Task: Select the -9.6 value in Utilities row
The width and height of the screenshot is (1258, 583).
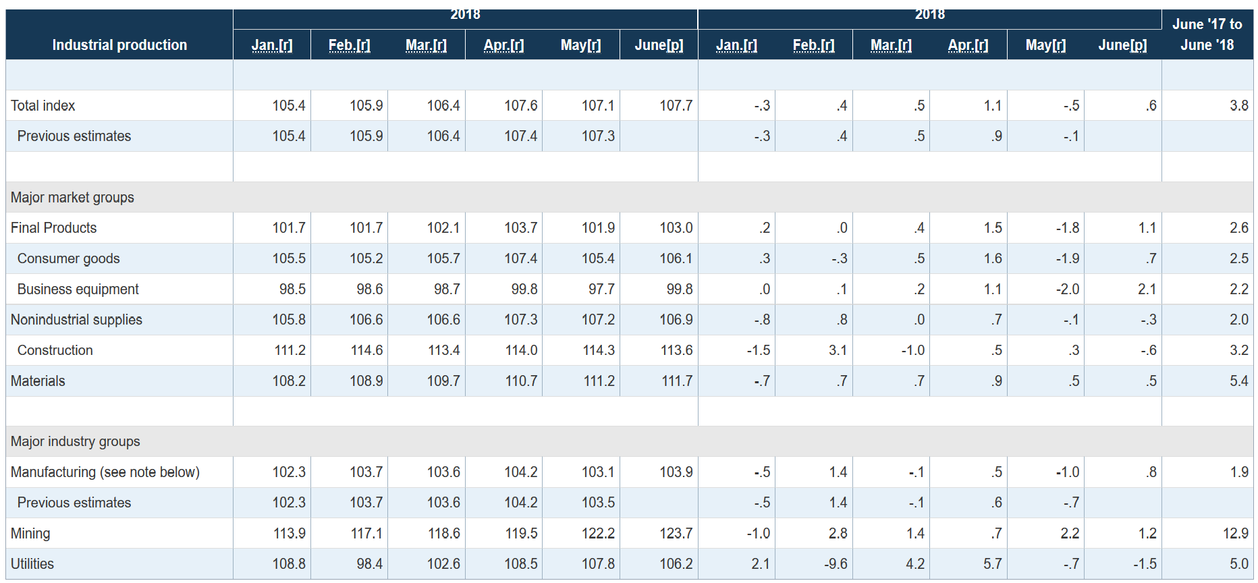Action: point(835,564)
